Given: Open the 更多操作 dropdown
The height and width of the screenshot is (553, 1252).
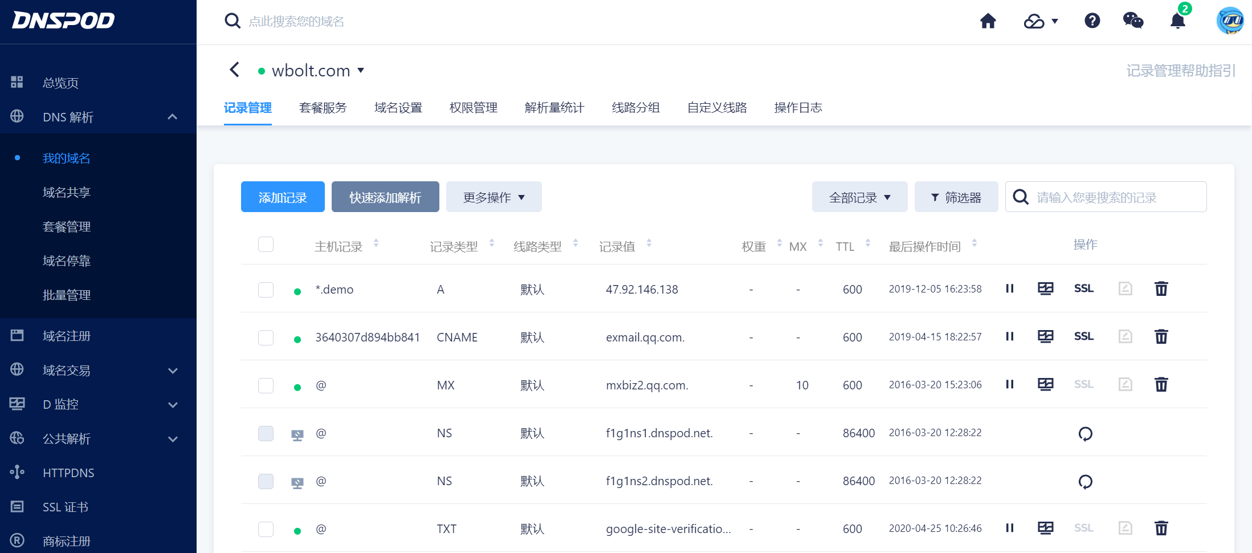Looking at the screenshot, I should (494, 197).
